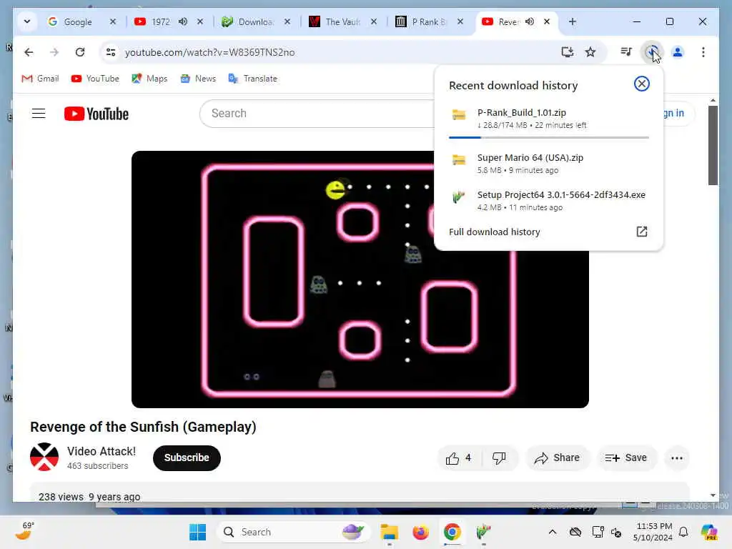Switch to the Download tab

[x=254, y=21]
